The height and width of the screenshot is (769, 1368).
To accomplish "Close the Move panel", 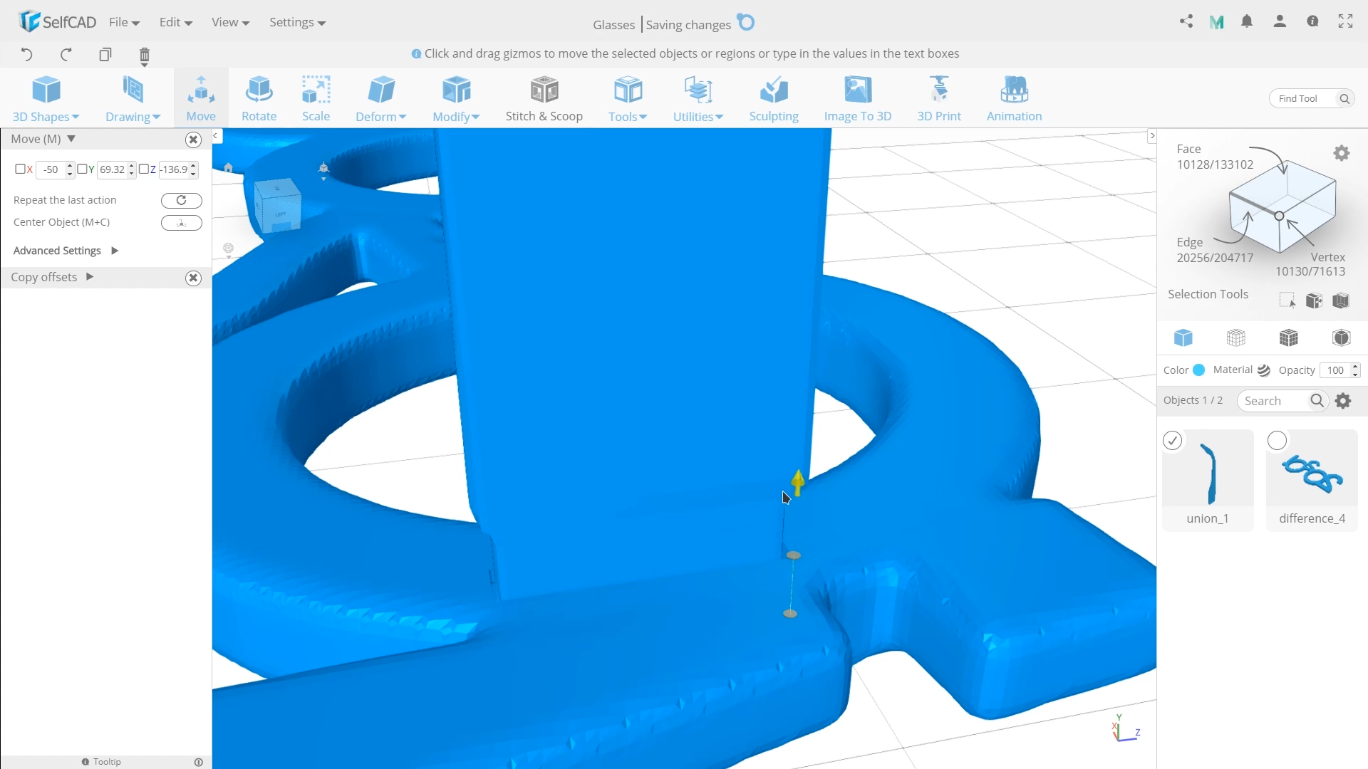I will click(x=193, y=140).
